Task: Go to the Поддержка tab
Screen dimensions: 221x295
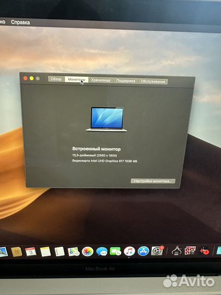Action: 126,81
